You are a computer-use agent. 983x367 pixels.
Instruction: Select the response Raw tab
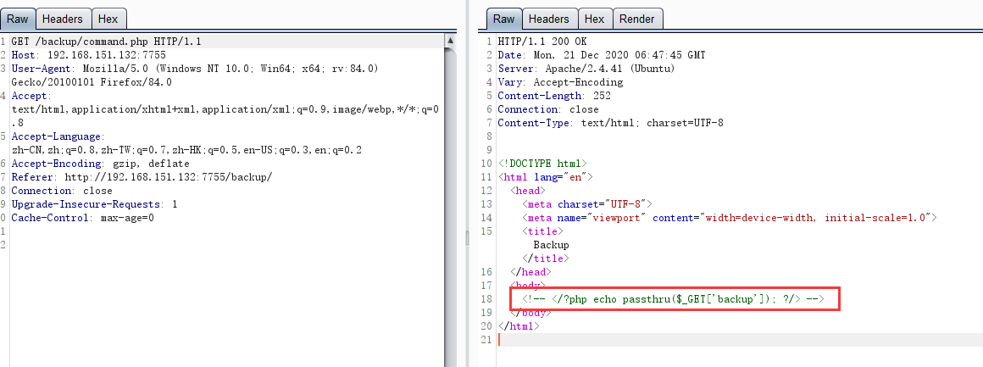click(503, 19)
